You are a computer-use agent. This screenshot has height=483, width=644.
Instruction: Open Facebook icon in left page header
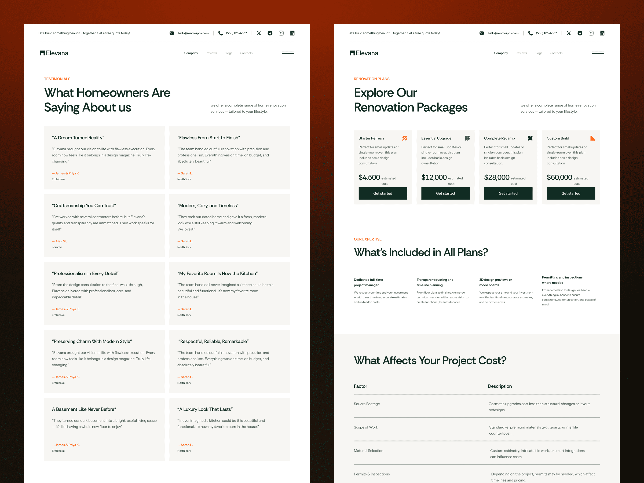tap(270, 33)
